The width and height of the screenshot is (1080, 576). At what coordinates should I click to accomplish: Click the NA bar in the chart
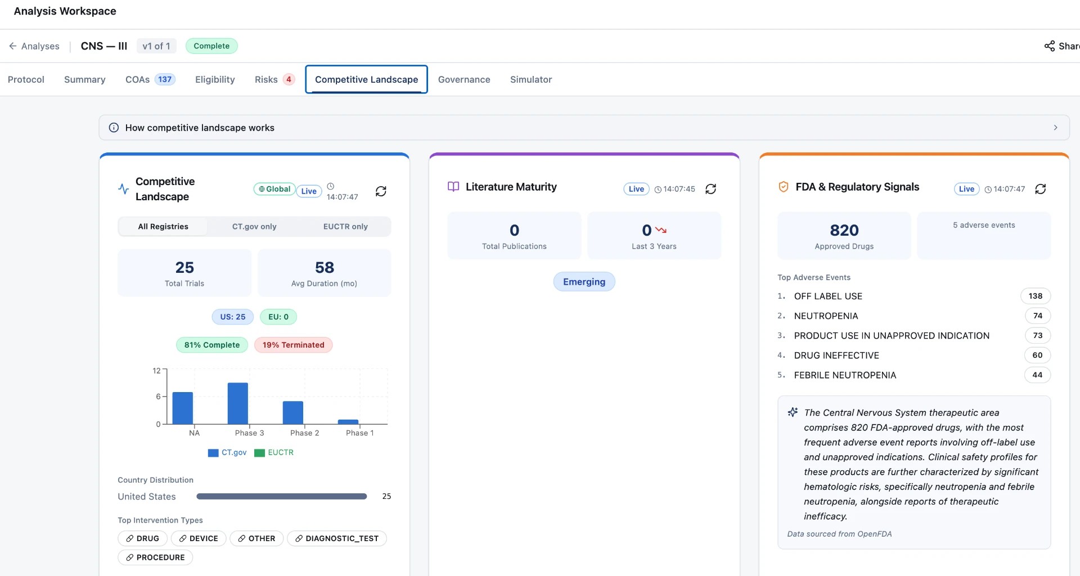click(x=183, y=408)
